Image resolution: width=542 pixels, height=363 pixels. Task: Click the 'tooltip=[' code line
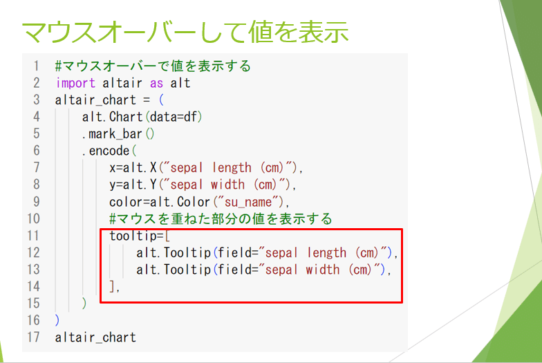(x=140, y=235)
